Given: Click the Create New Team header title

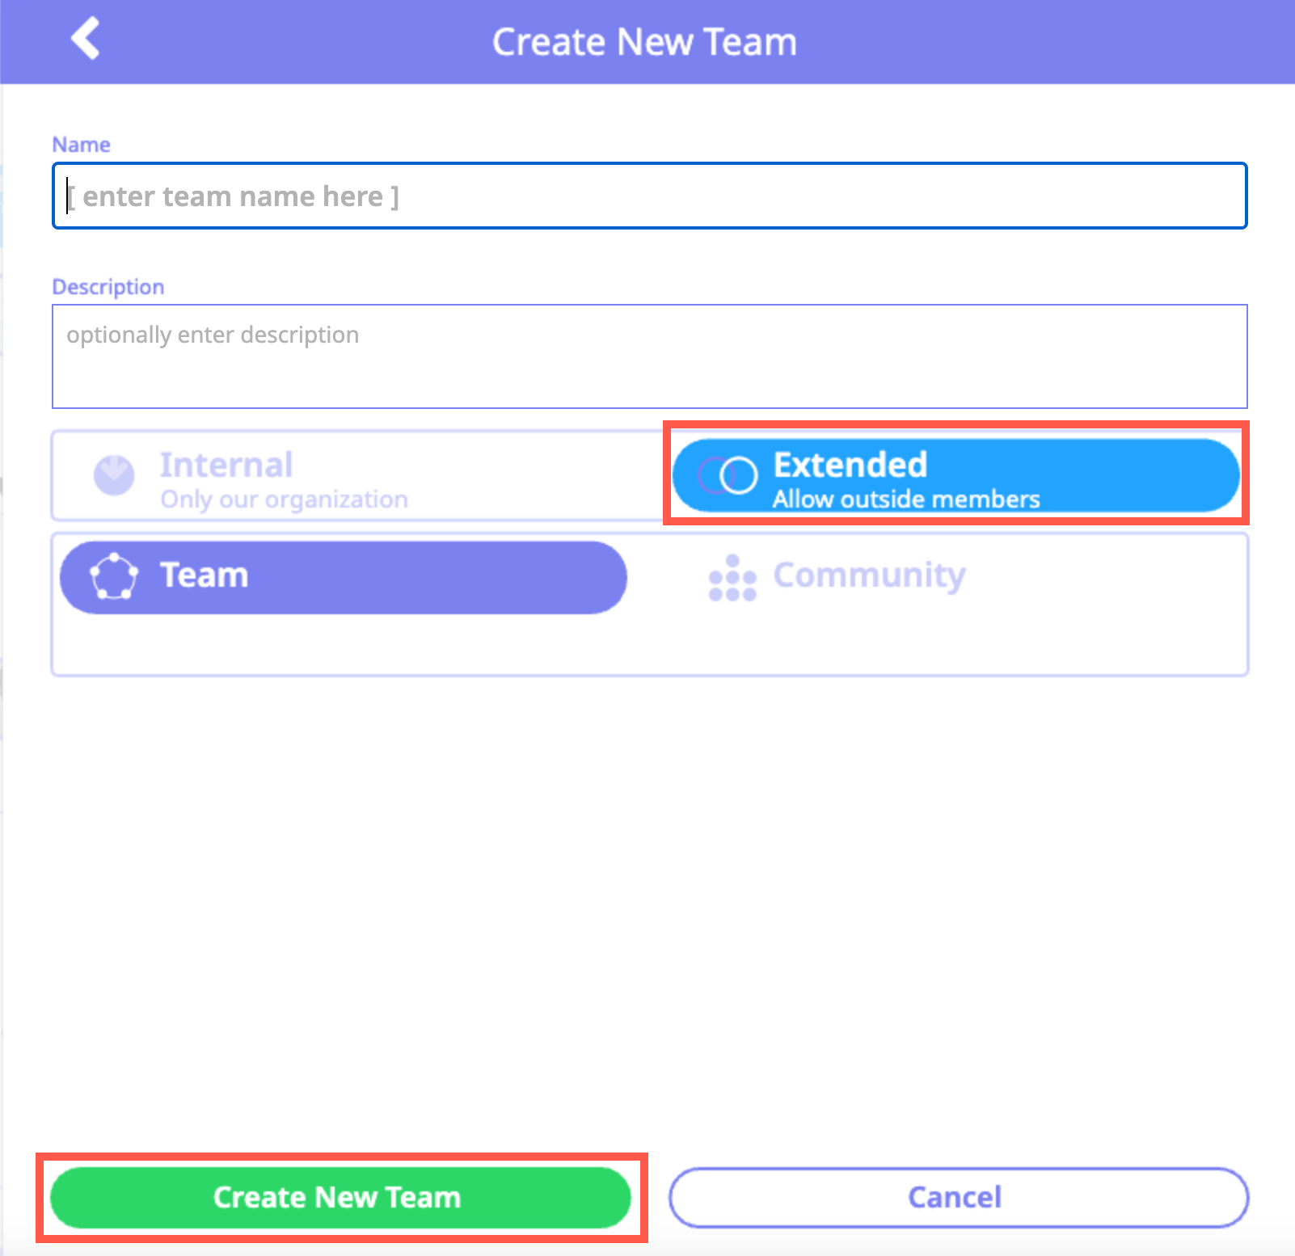Looking at the screenshot, I should pyautogui.click(x=644, y=42).
